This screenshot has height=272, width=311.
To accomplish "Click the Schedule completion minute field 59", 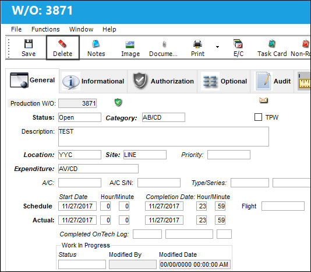I will coord(220,206).
